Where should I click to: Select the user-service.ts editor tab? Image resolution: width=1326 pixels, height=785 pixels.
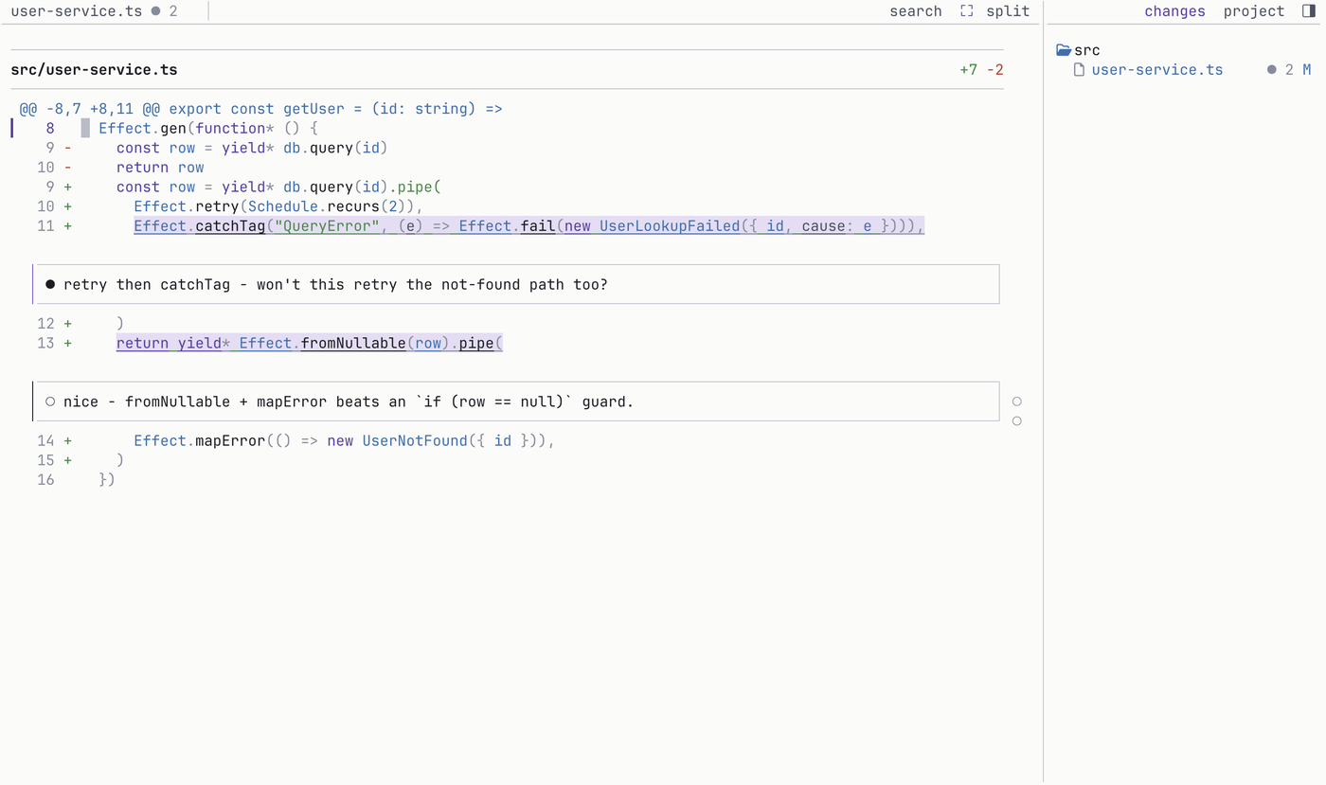(94, 11)
